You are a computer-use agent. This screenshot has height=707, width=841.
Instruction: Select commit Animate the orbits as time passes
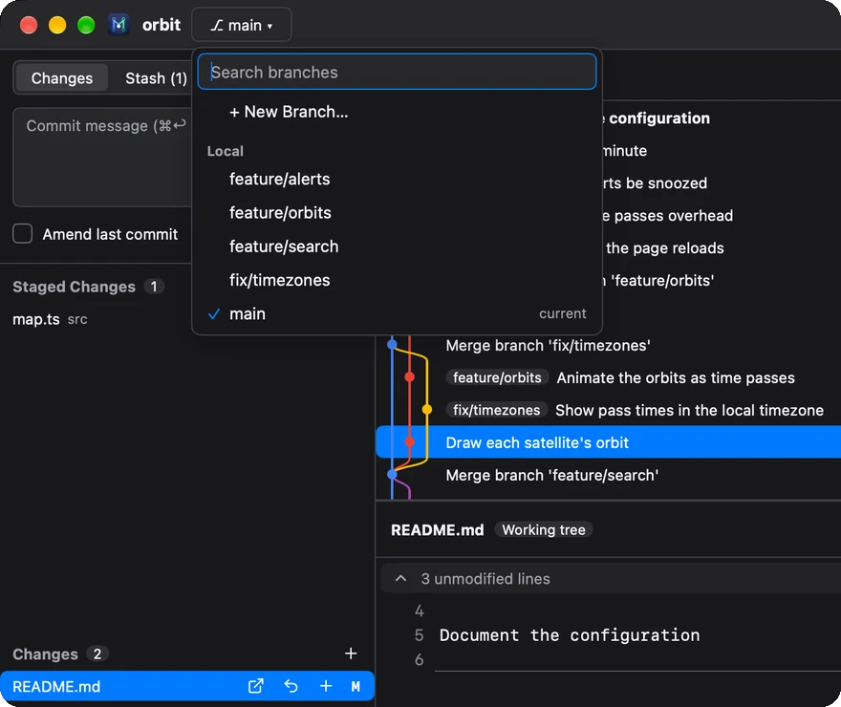pos(608,378)
